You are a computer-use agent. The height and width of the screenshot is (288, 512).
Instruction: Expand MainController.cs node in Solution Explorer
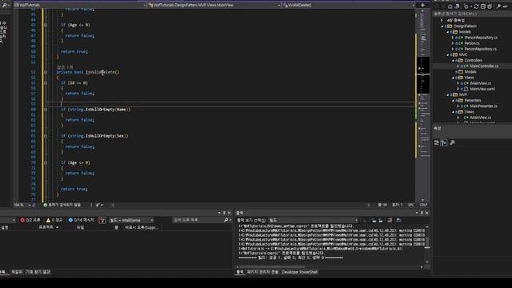458,66
